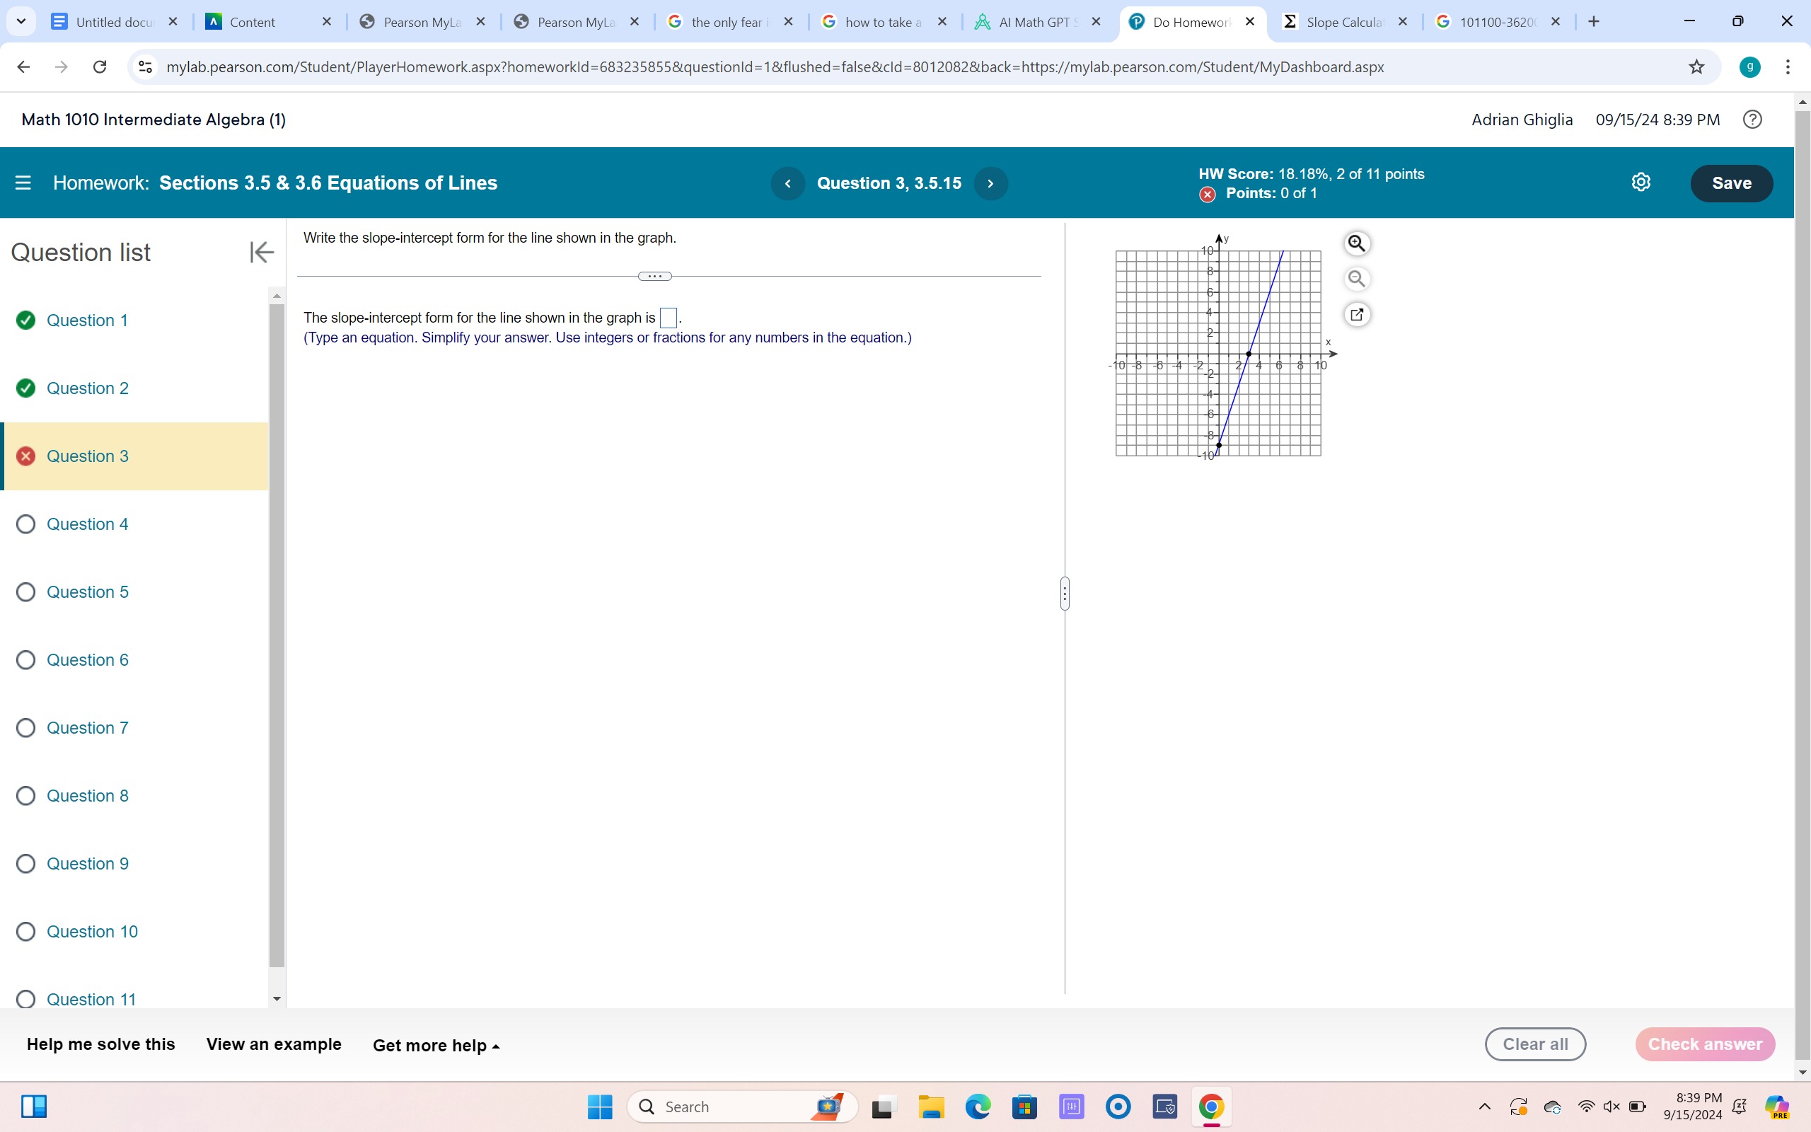Click the equation answer input box
The height and width of the screenshot is (1132, 1811).
[x=669, y=318]
